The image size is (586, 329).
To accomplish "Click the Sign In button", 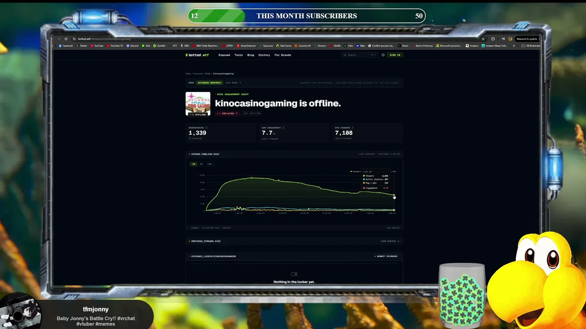I will click(x=395, y=55).
